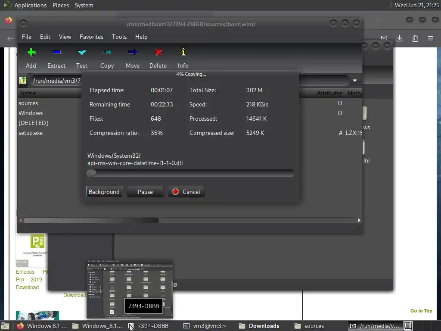This screenshot has height=331, width=441.
Task: Open Firefox hamburger menu
Action: pos(431,38)
